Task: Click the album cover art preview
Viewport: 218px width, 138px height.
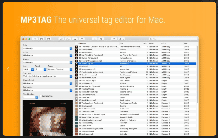Action: [48, 118]
